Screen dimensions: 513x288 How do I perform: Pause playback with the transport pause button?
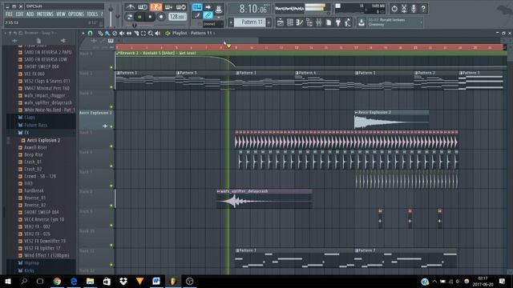tap(139, 17)
